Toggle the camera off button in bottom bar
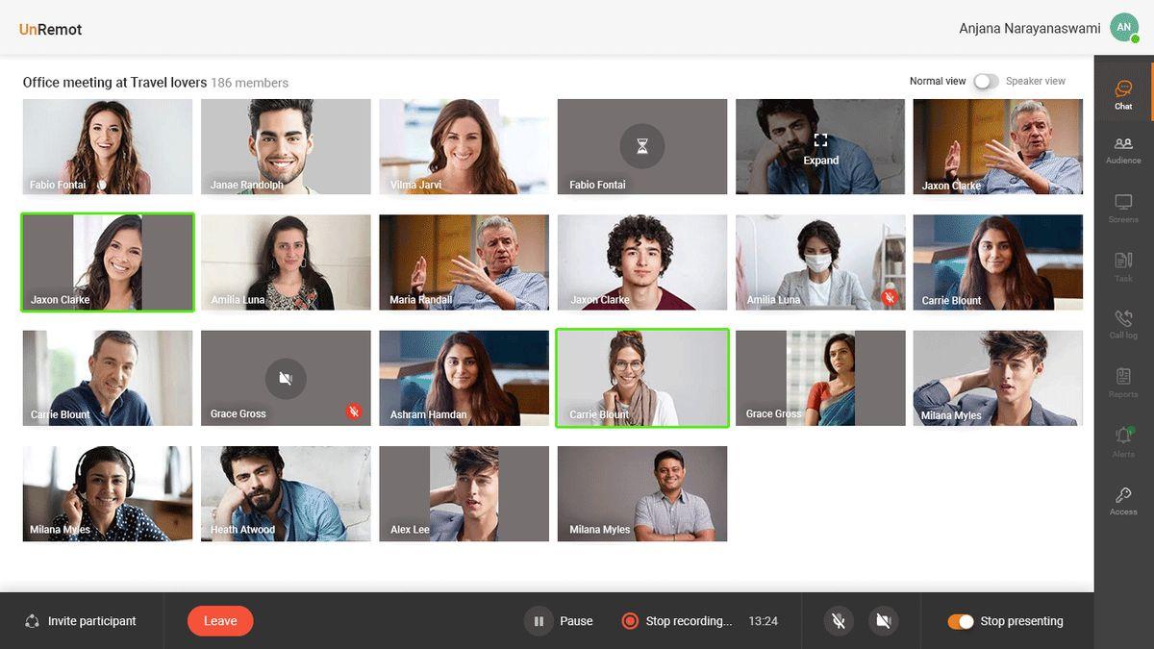Viewport: 1154px width, 649px height. tap(883, 621)
